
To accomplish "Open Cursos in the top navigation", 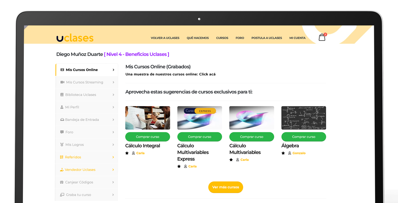I will 222,38.
